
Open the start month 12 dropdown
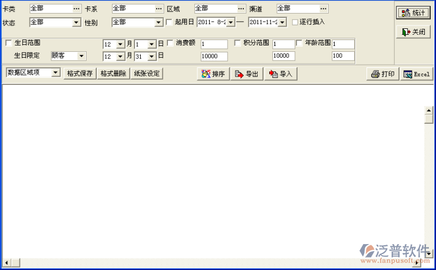pyautogui.click(x=120, y=44)
